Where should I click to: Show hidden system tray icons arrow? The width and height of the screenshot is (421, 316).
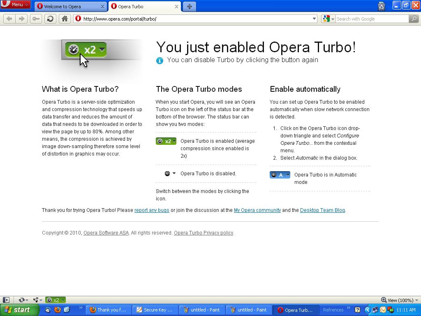point(368,310)
